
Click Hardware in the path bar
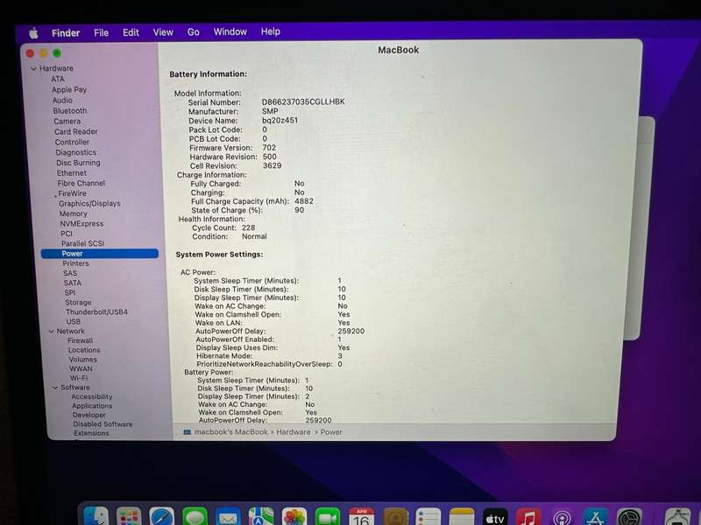pyautogui.click(x=294, y=432)
